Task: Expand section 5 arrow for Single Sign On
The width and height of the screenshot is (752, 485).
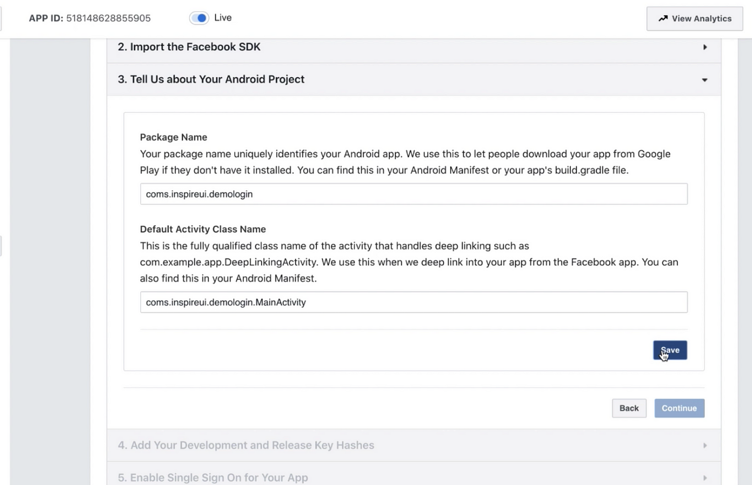Action: click(705, 477)
